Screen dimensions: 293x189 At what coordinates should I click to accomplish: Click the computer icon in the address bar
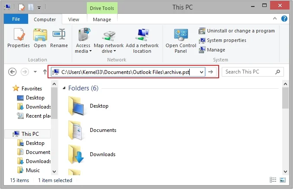pos(56,72)
